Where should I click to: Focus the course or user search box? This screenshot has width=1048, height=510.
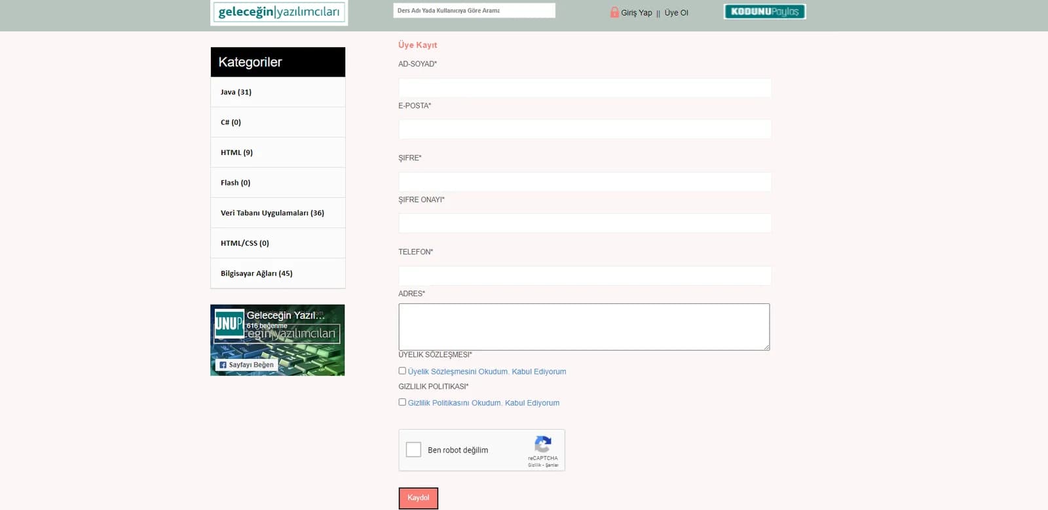(x=474, y=10)
